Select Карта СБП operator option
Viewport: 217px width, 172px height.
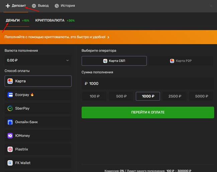coord(114,61)
